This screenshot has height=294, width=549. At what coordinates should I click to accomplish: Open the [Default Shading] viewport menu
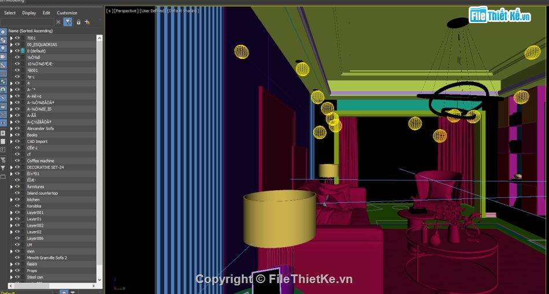183,11
